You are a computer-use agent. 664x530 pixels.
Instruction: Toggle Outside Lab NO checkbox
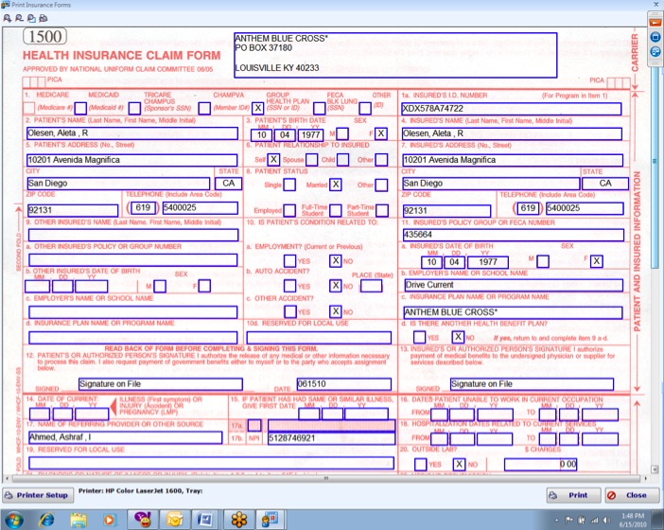459,465
